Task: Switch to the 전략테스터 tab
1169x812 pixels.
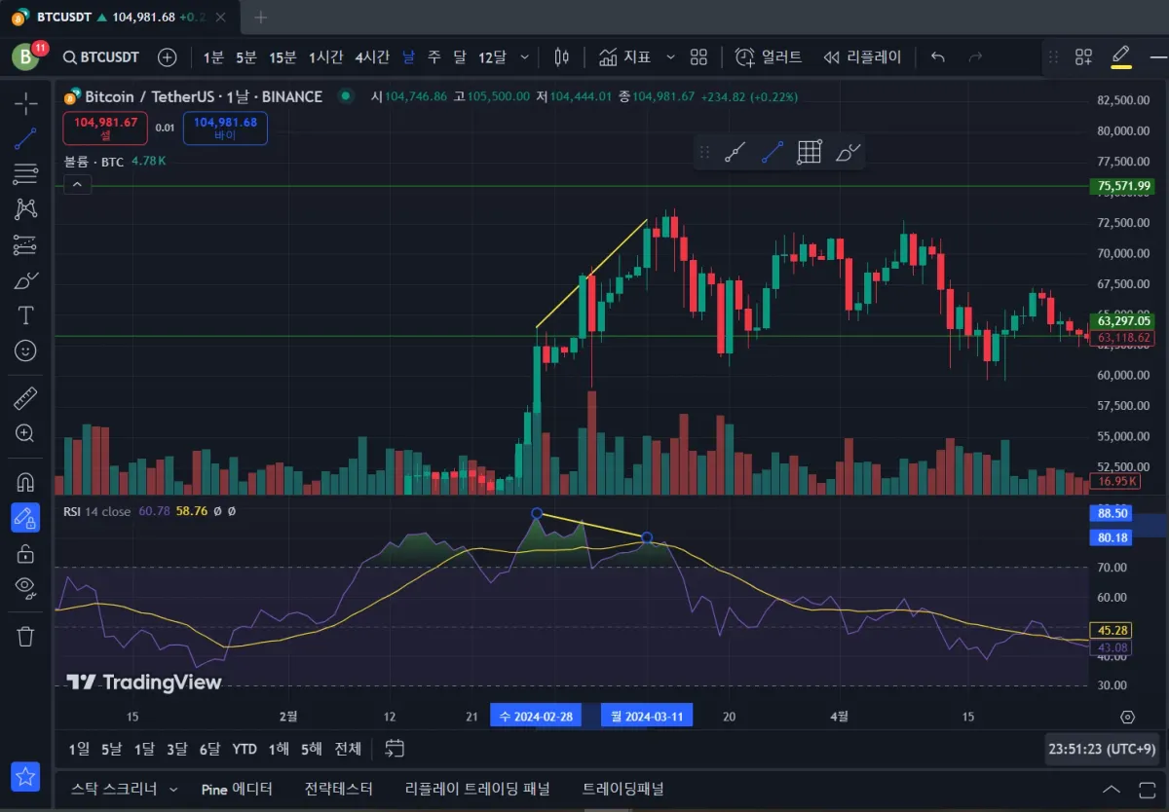Action: (x=338, y=789)
